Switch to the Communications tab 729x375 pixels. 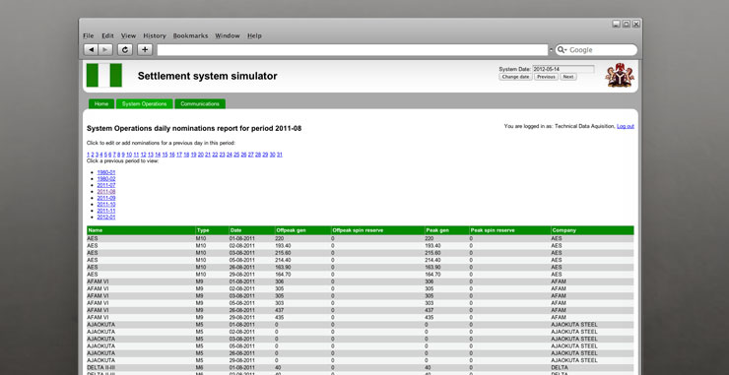(200, 104)
